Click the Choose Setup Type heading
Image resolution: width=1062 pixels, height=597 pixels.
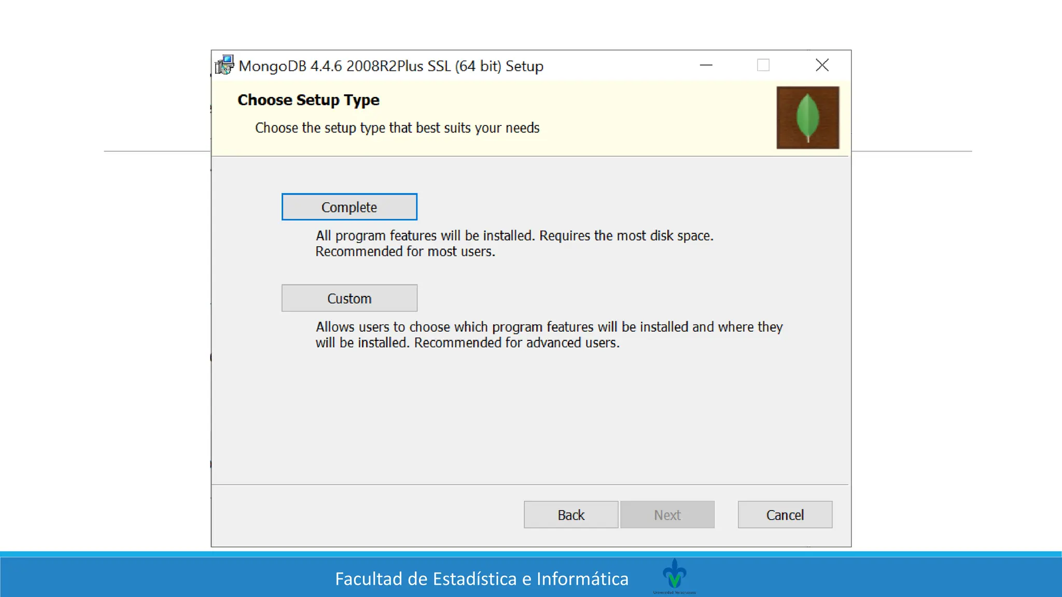[x=308, y=100]
